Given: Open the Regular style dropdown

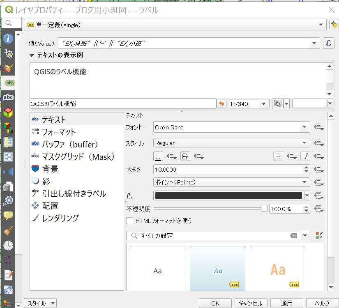Looking at the screenshot, I should (x=232, y=143).
